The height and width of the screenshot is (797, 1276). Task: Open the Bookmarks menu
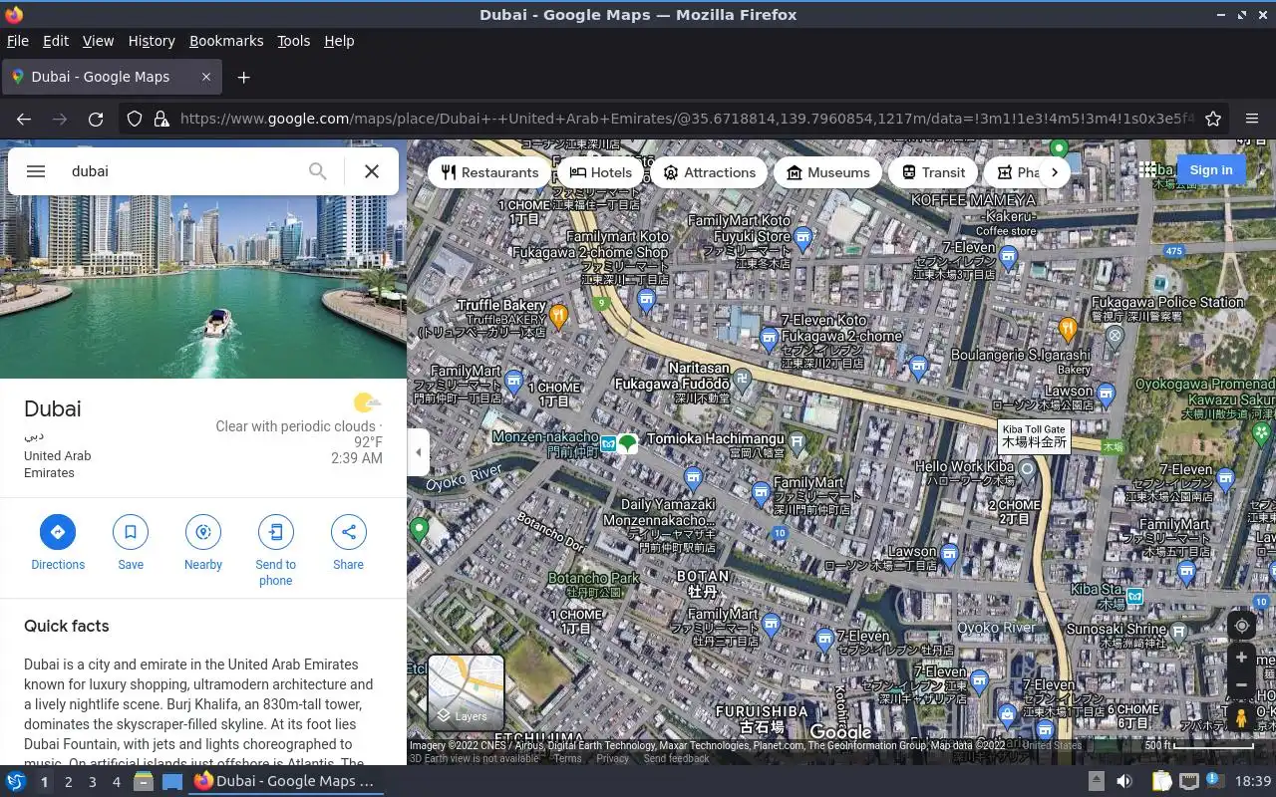point(226,41)
